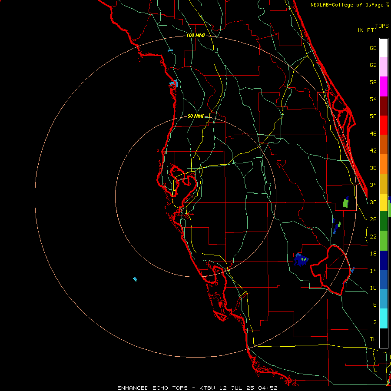Click the light green echo near east edge
The height and width of the screenshot is (391, 391).
tap(346, 202)
